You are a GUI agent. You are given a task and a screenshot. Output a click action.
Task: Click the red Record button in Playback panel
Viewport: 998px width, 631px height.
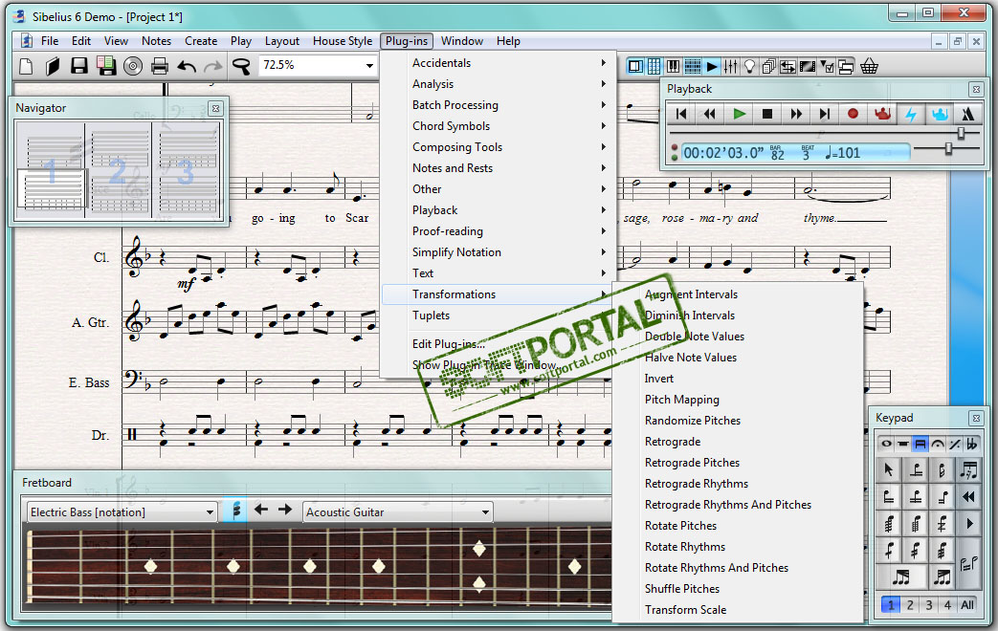(x=853, y=114)
